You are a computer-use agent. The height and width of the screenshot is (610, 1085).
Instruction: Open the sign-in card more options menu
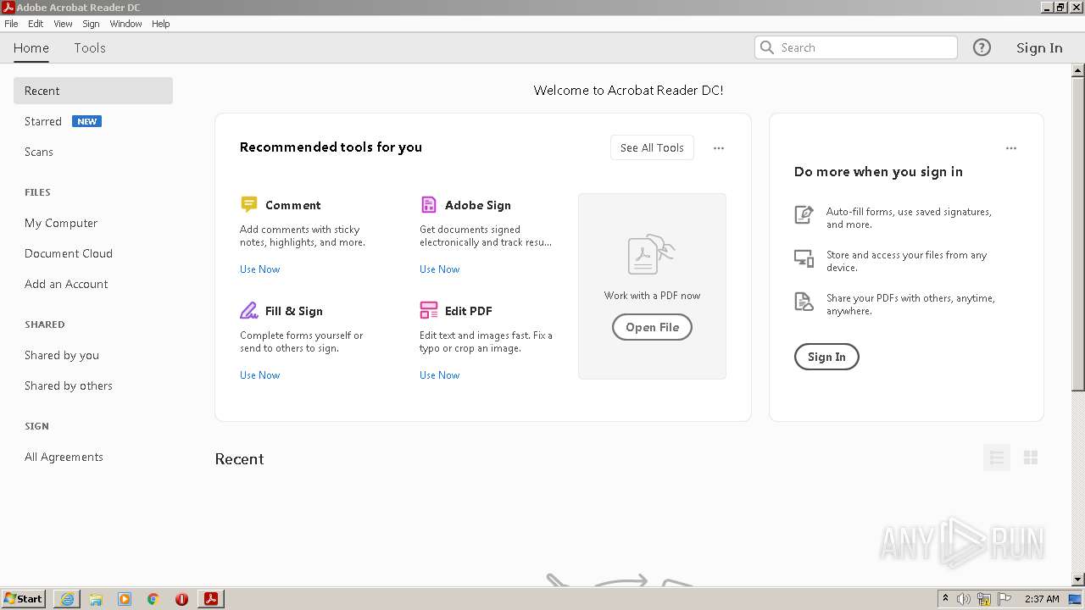1011,148
